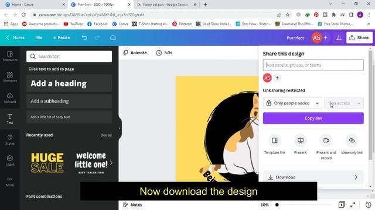
Task: Open the Elements sidebar panel
Action: coord(10,77)
